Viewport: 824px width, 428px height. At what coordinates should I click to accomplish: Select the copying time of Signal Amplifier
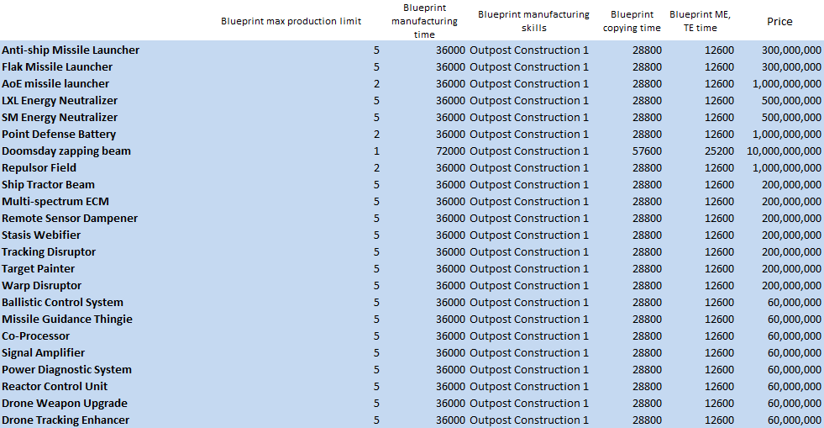647,353
